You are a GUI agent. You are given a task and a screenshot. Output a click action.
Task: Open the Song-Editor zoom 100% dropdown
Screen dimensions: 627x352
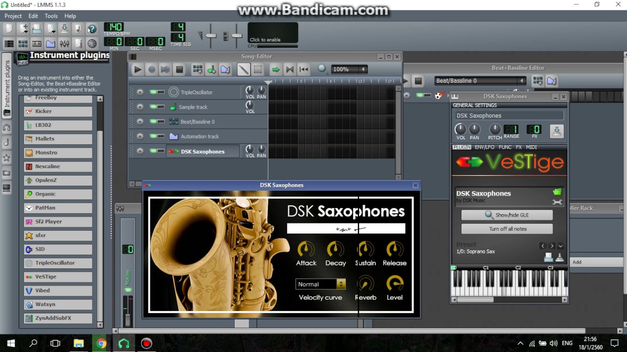pos(349,69)
